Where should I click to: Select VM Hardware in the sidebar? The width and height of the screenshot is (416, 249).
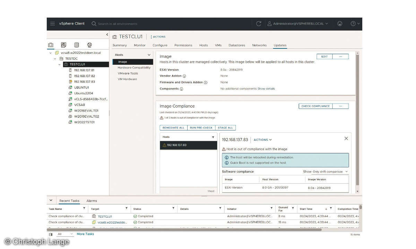127,79
